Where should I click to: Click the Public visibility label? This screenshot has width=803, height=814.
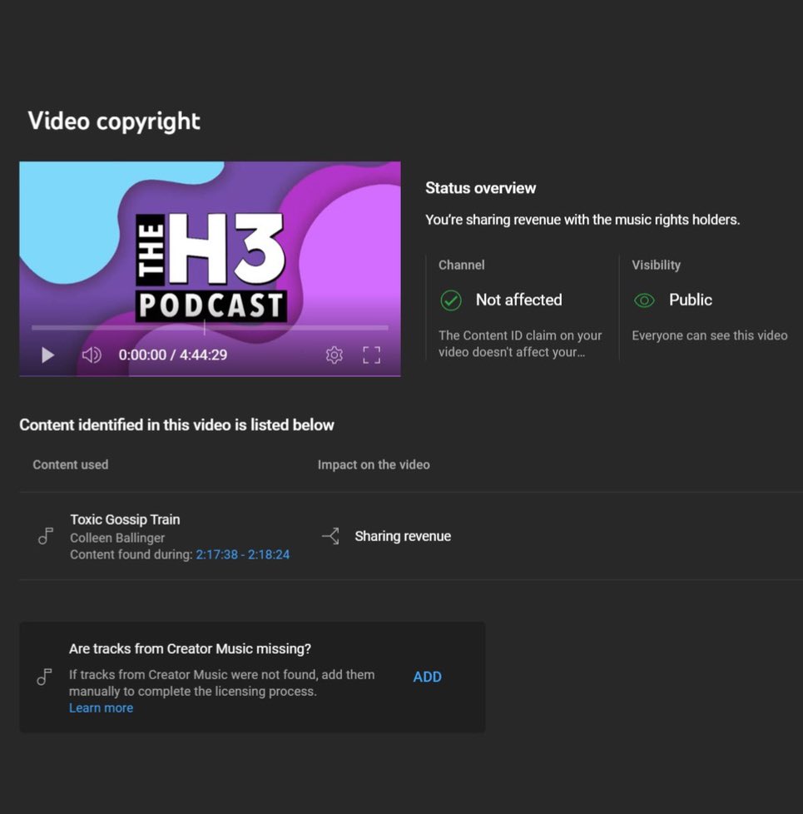tap(691, 300)
